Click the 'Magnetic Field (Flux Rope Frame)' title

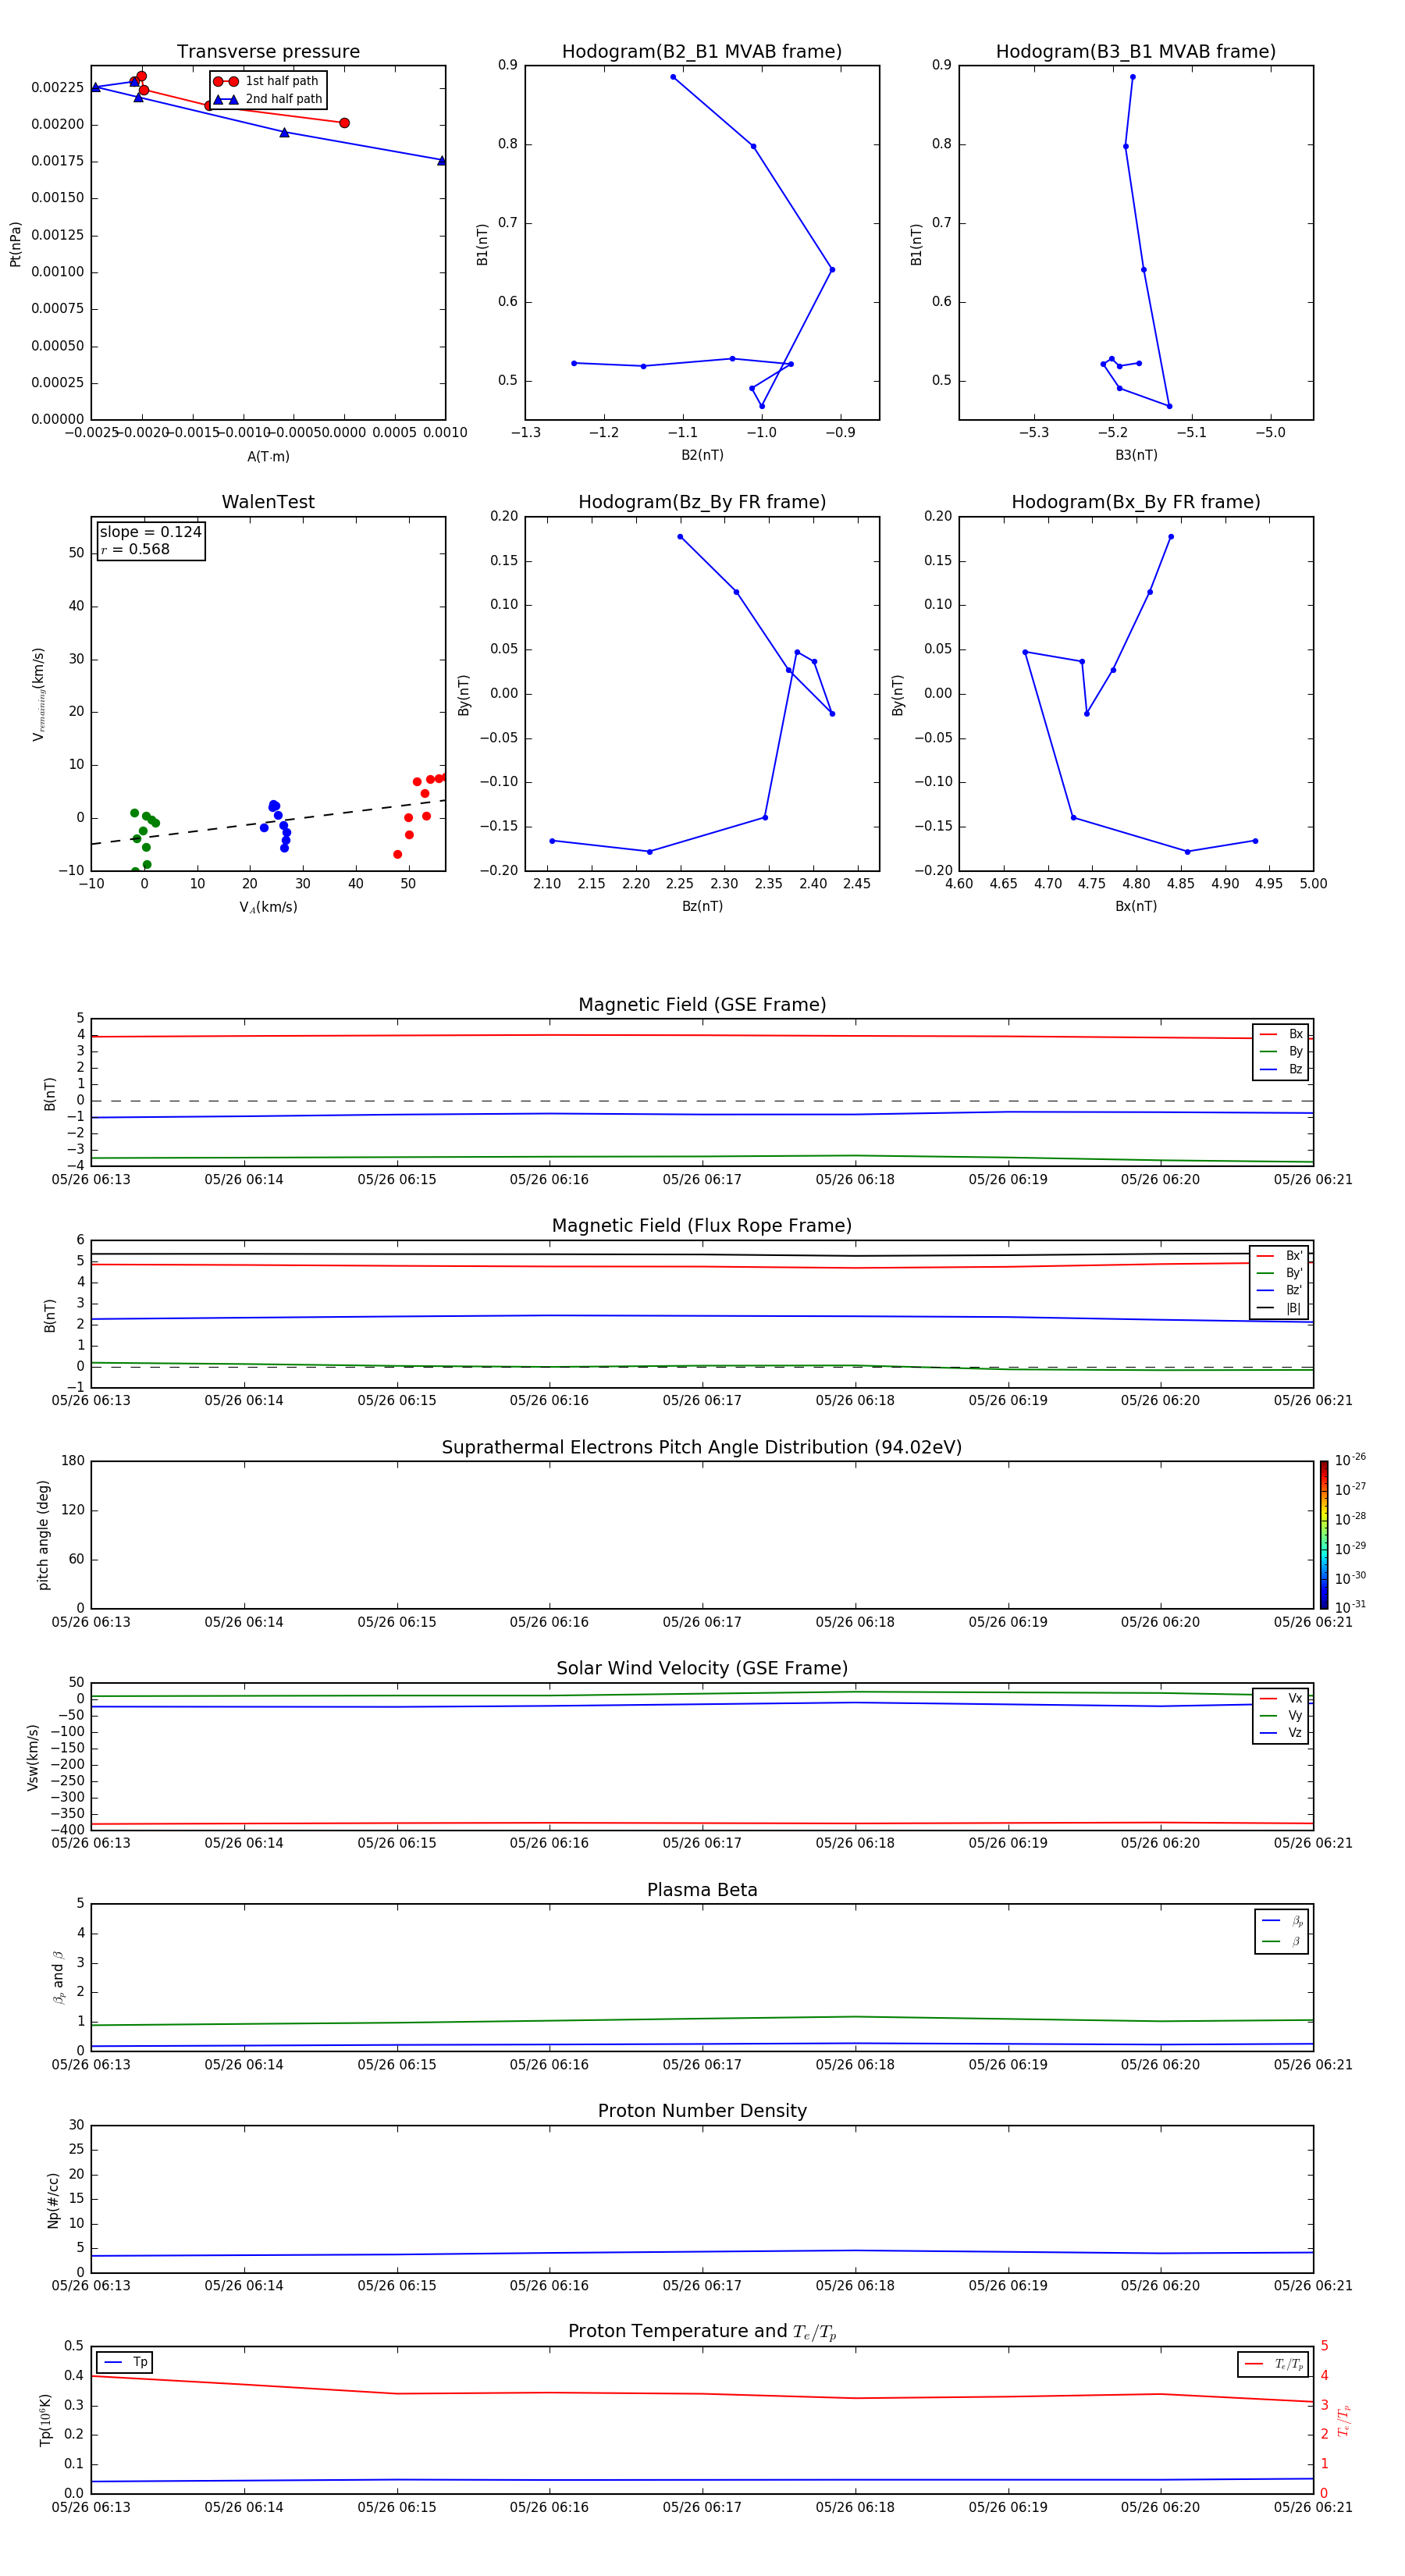(702, 1226)
